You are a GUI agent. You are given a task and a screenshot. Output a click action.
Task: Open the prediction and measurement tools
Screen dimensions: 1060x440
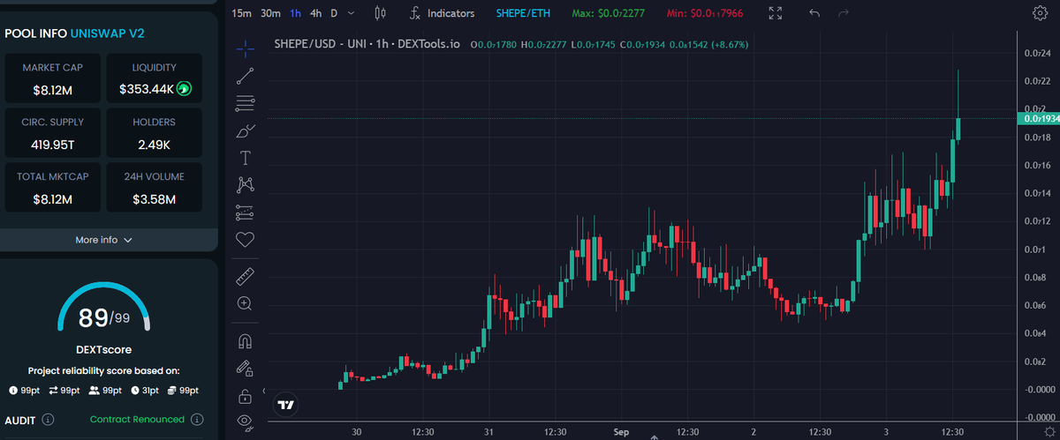click(245, 213)
